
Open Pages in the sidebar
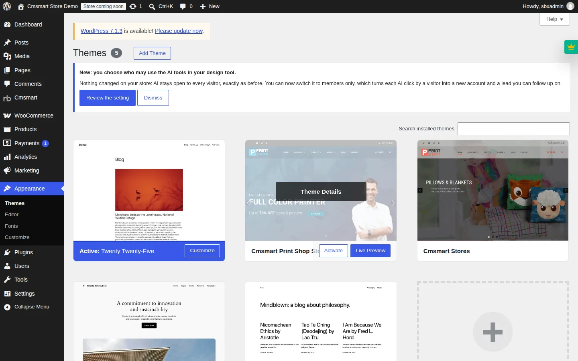[32, 70]
